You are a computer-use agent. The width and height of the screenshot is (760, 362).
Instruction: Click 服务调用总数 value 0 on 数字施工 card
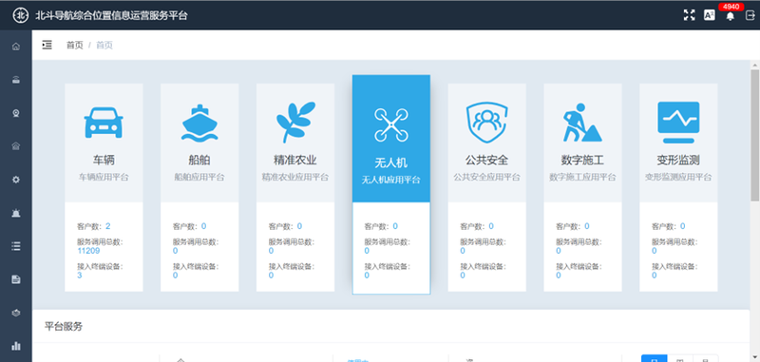[x=559, y=251]
